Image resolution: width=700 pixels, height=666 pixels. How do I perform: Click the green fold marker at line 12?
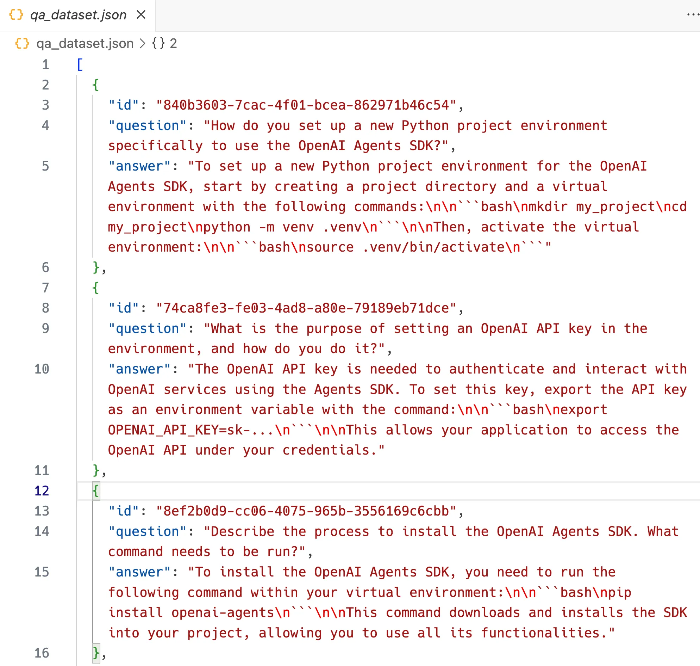click(95, 491)
